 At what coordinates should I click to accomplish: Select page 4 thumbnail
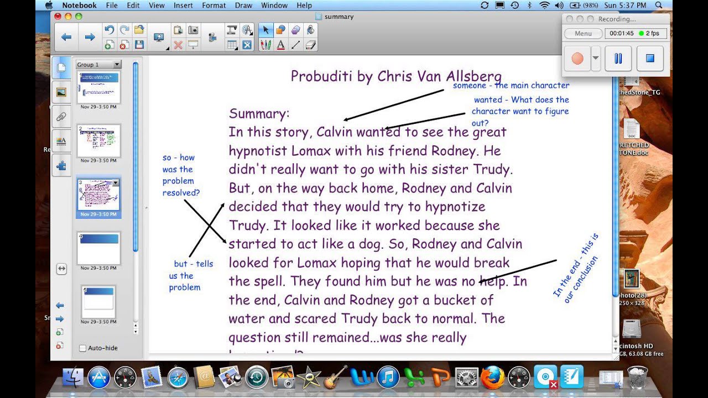(98, 249)
